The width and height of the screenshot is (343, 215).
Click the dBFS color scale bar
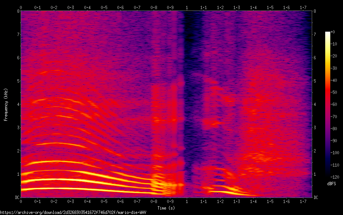[328, 102]
